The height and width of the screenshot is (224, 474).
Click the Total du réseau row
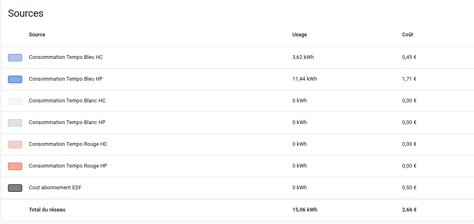pyautogui.click(x=47, y=210)
